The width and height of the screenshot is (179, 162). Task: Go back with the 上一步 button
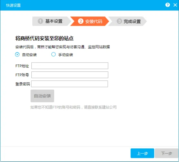click(x=142, y=153)
